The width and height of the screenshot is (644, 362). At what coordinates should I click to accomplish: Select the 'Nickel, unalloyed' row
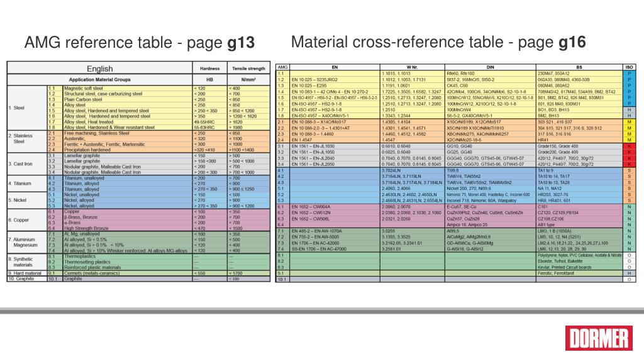pyautogui.click(x=158, y=195)
